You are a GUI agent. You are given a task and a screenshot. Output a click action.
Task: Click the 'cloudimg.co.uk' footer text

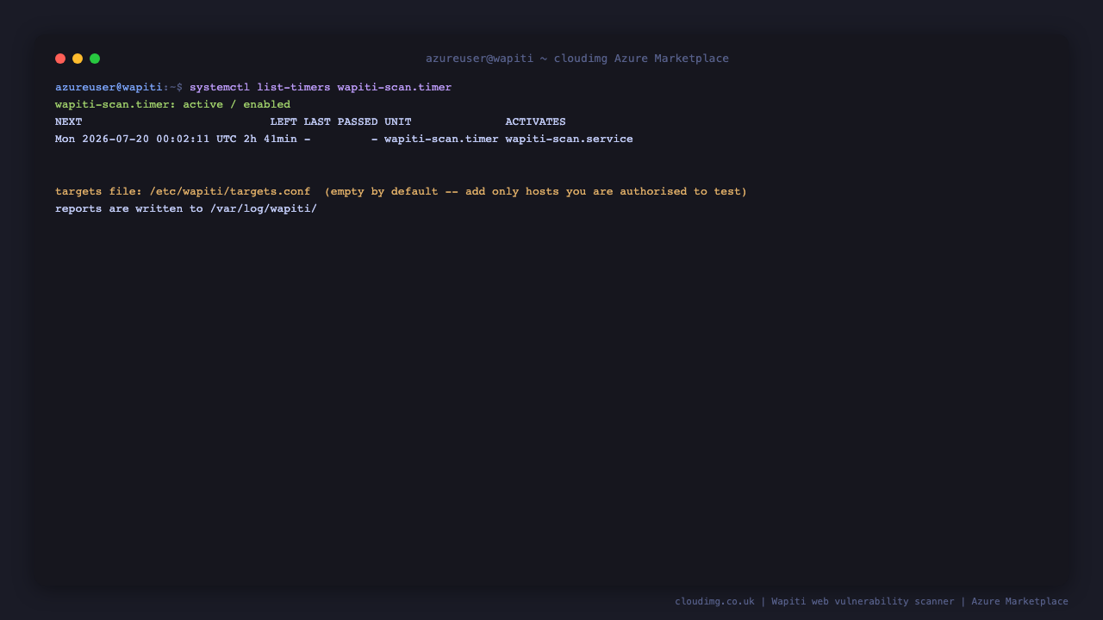[x=714, y=602]
